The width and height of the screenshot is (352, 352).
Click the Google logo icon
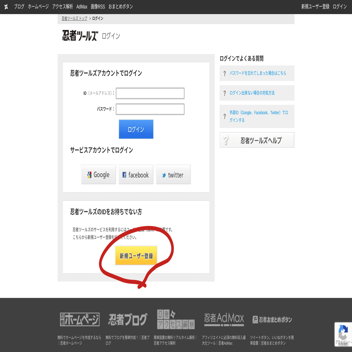pyautogui.click(x=89, y=175)
